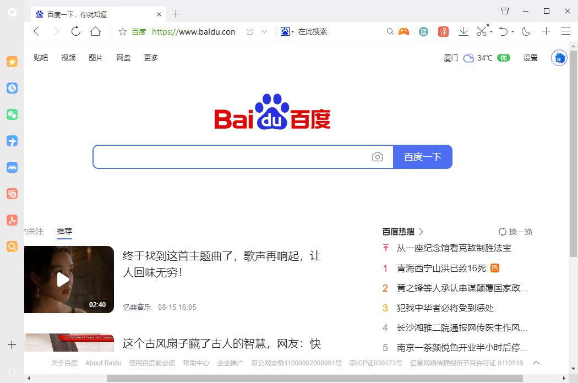Open the blue wave sidebar icon

point(12,167)
